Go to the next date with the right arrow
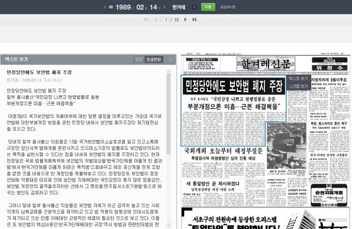This screenshot has width=352, height=229. (x=164, y=7)
